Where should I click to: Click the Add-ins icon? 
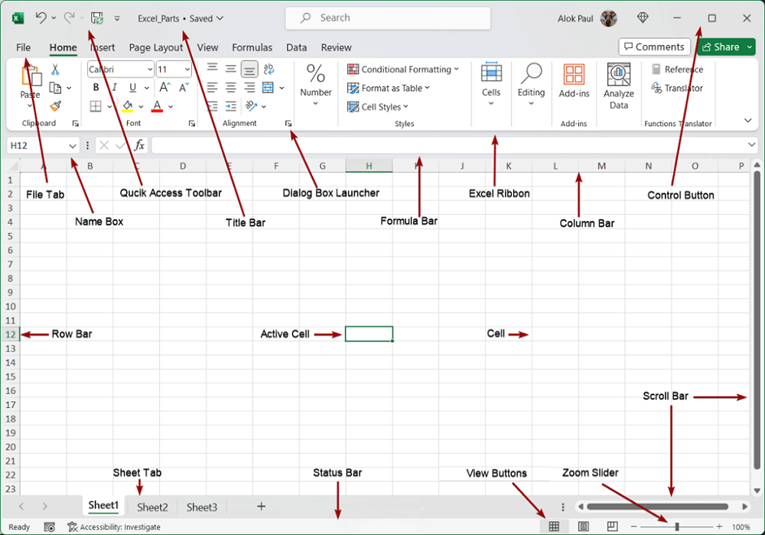[x=574, y=81]
